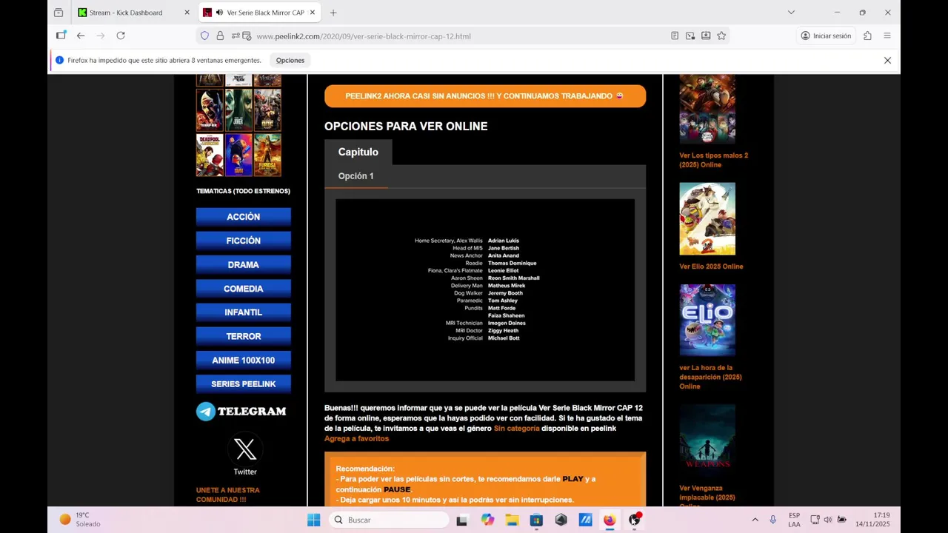Image resolution: width=948 pixels, height=533 pixels.
Task: Open the ANIME 100X100 category
Action: [244, 361]
